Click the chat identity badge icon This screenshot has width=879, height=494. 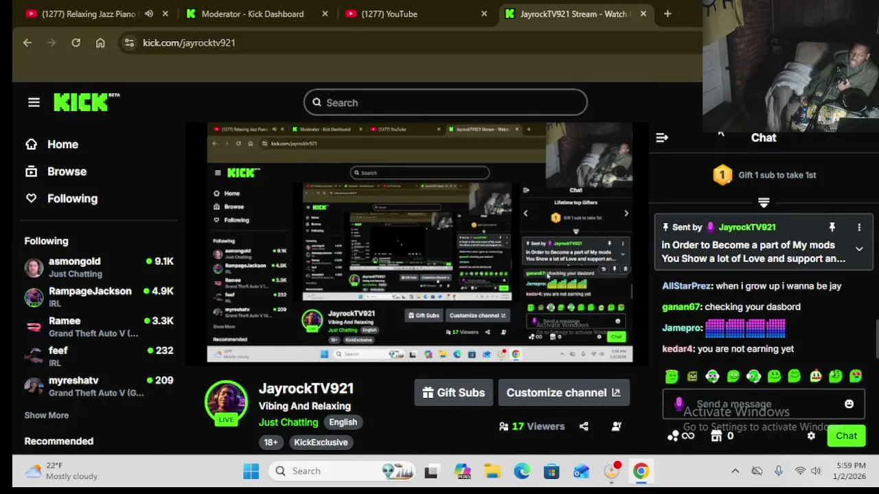pyautogui.click(x=679, y=404)
